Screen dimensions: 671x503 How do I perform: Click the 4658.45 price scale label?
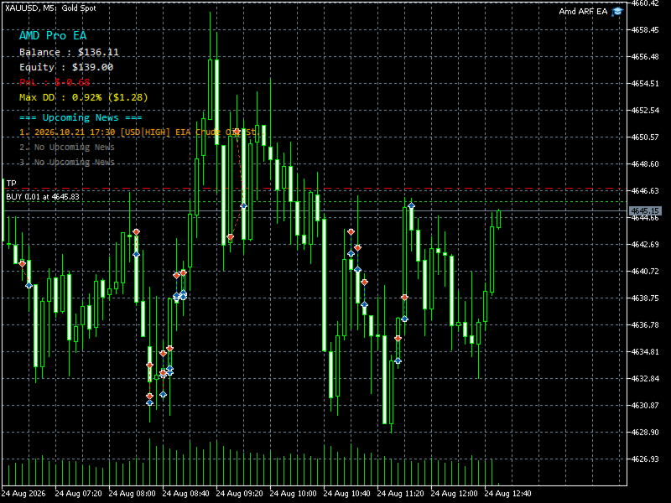click(645, 30)
